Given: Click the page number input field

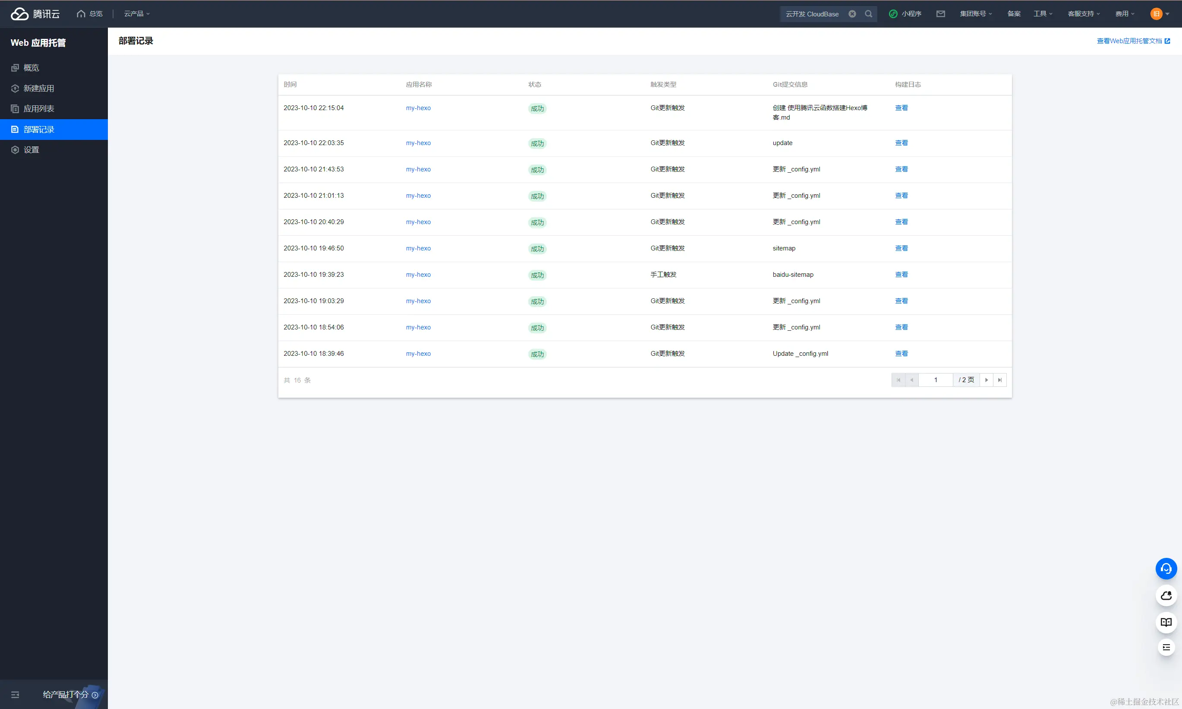Looking at the screenshot, I should pos(935,380).
